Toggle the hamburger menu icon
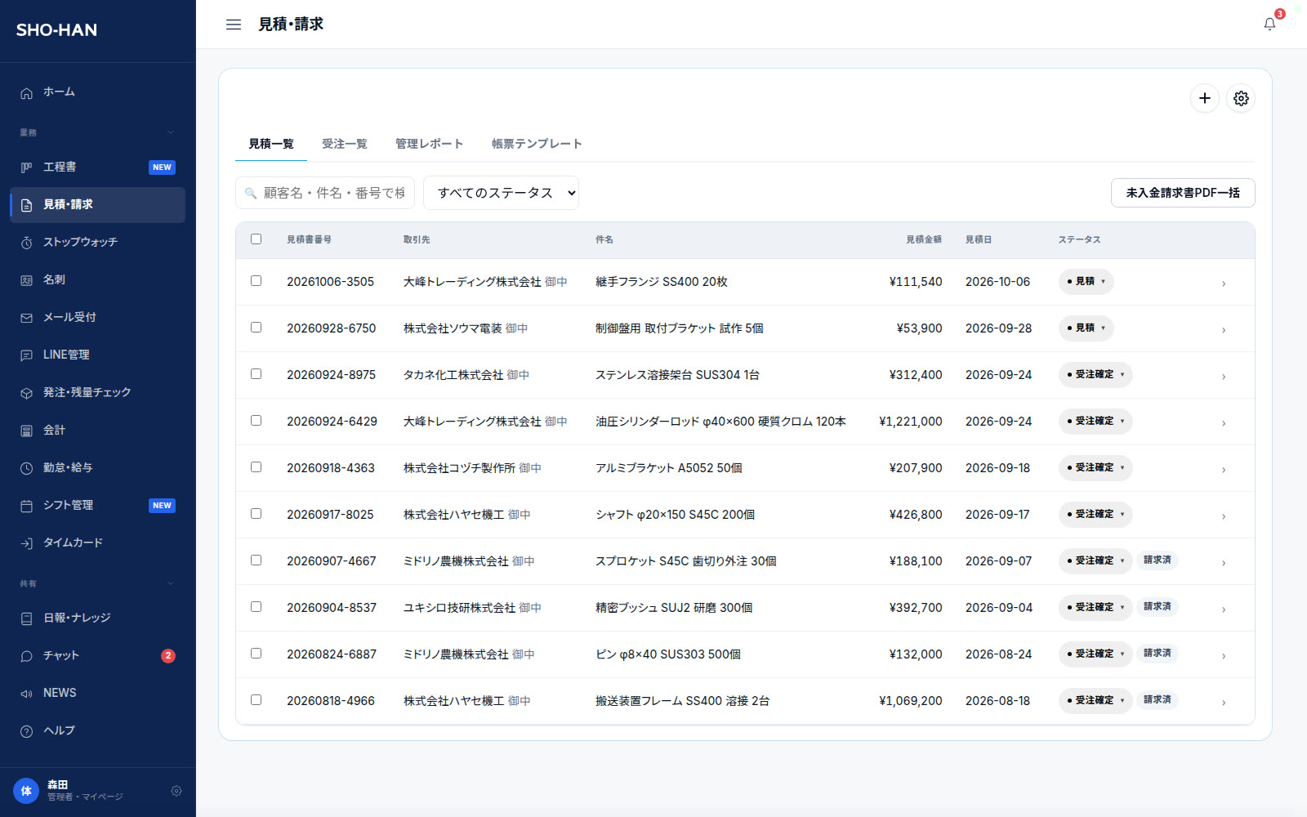The height and width of the screenshot is (817, 1307). pyautogui.click(x=234, y=25)
